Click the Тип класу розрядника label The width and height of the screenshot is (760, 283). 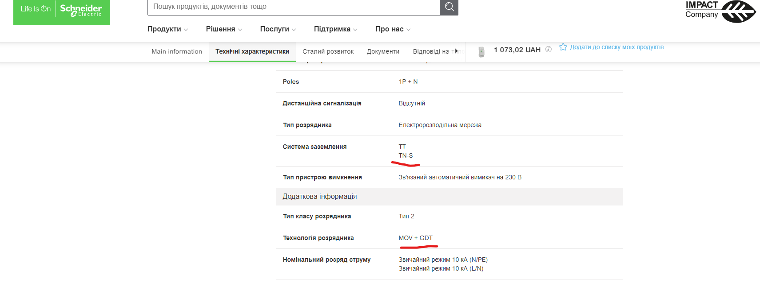pos(317,216)
